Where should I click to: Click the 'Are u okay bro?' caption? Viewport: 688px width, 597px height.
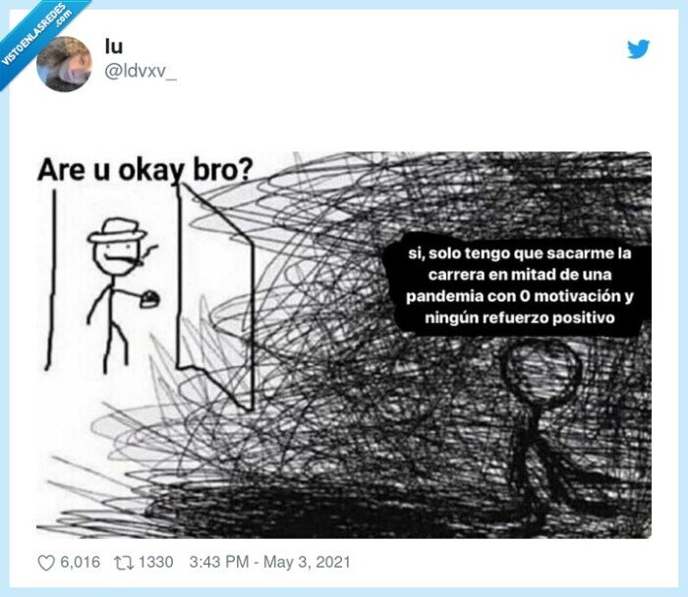pos(145,170)
